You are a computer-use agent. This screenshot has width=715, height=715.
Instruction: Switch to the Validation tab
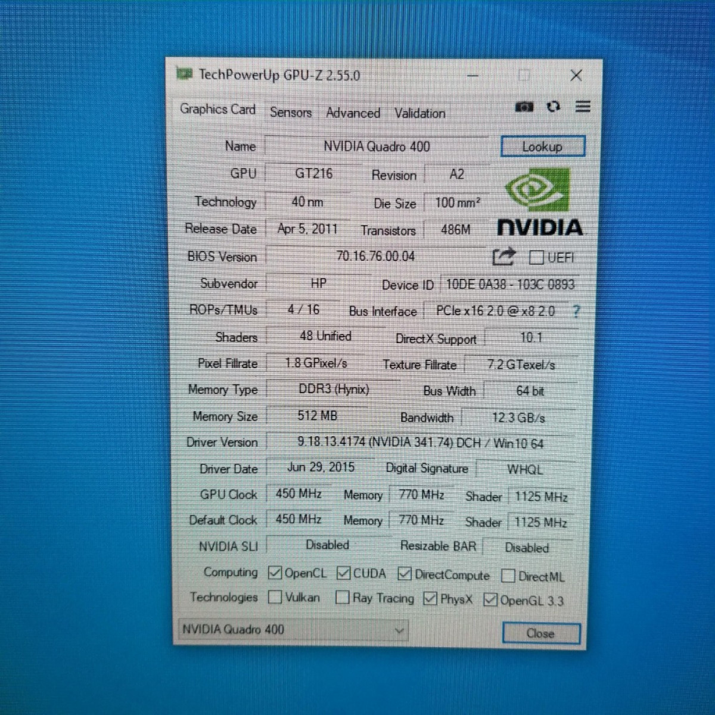419,113
